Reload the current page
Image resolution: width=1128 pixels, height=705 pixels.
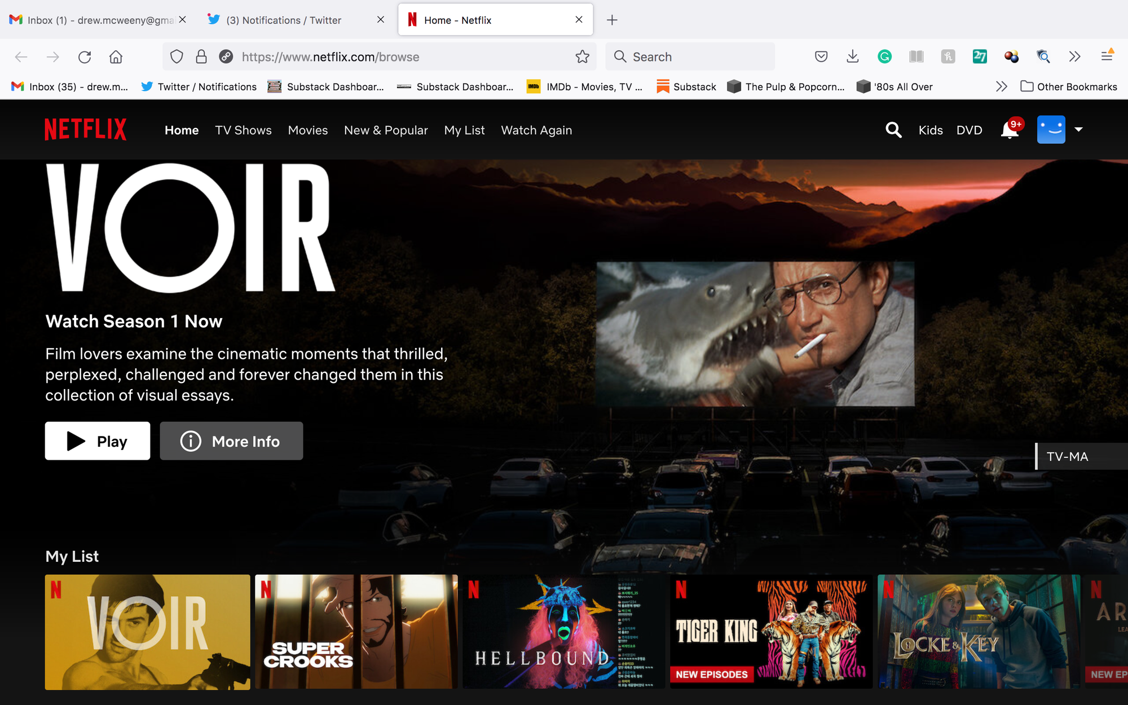(85, 57)
